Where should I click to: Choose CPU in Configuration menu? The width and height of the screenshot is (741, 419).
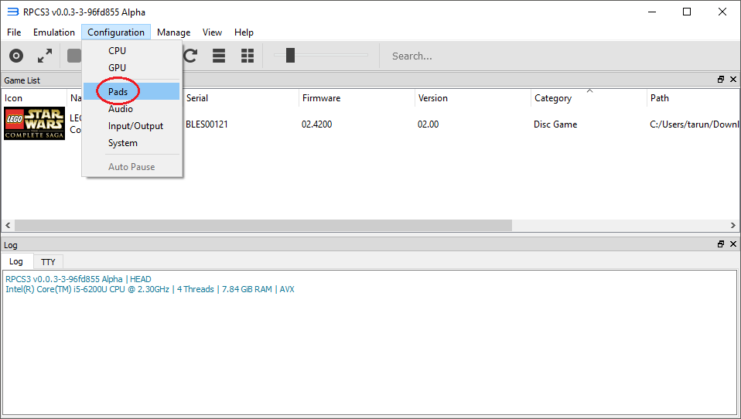(x=131, y=50)
